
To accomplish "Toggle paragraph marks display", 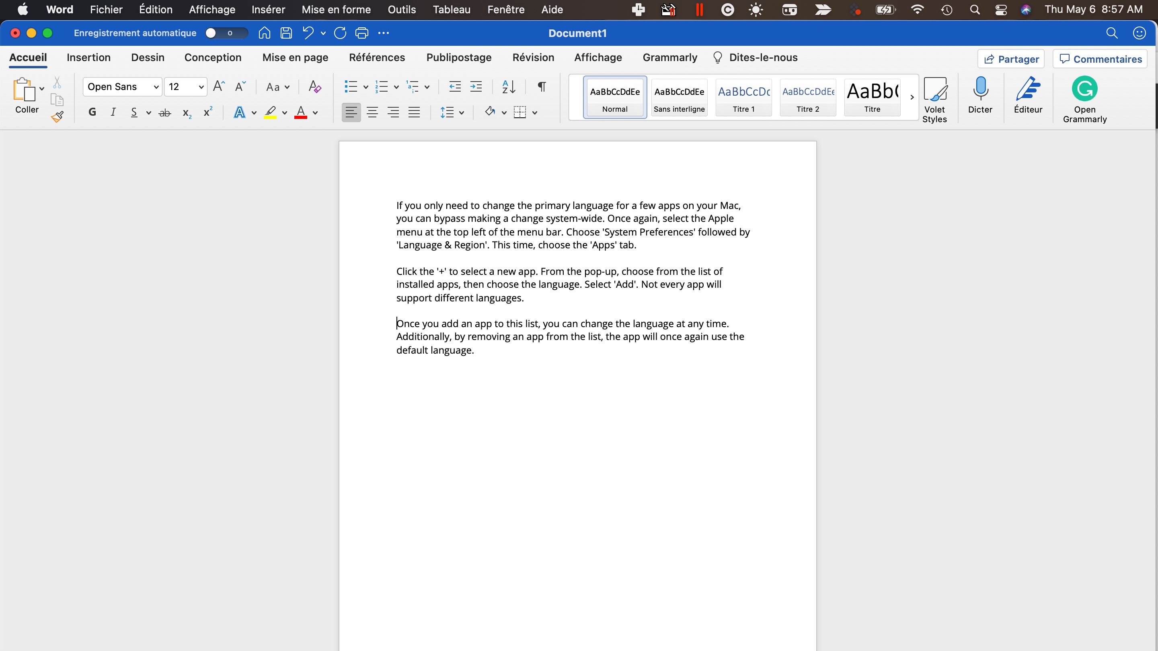I will 542,86.
